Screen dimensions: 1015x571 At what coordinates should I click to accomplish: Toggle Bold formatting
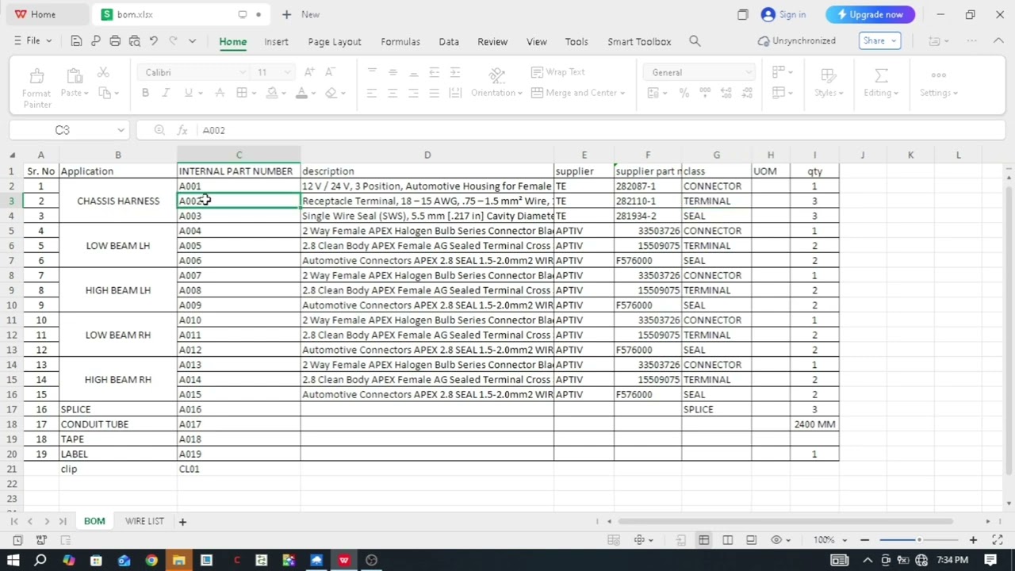pos(145,93)
